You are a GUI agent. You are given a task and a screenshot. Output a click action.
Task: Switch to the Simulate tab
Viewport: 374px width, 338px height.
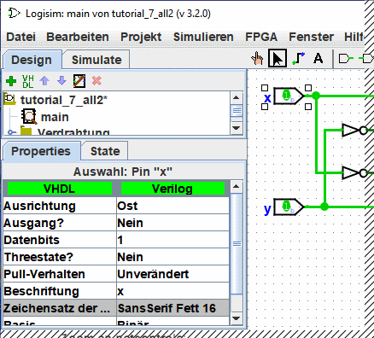coord(96,60)
